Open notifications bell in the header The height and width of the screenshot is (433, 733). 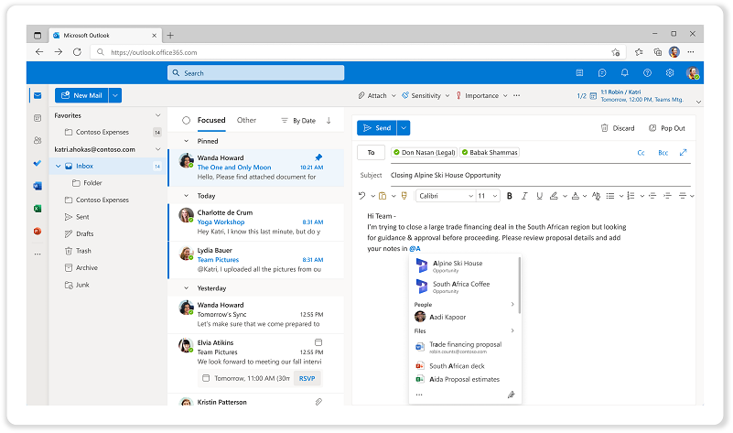point(624,73)
